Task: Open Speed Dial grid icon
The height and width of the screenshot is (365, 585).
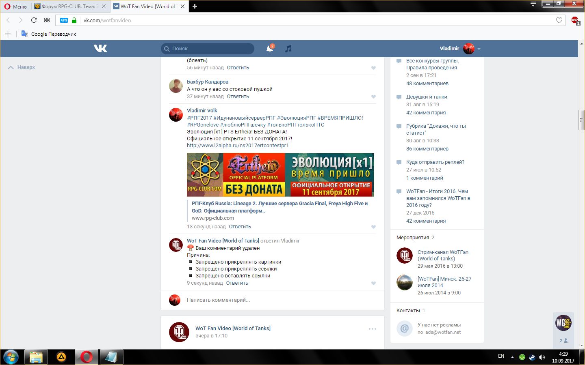Action: 47,20
